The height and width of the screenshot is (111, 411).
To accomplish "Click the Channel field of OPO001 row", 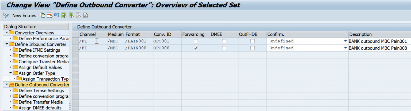I will (x=92, y=41).
